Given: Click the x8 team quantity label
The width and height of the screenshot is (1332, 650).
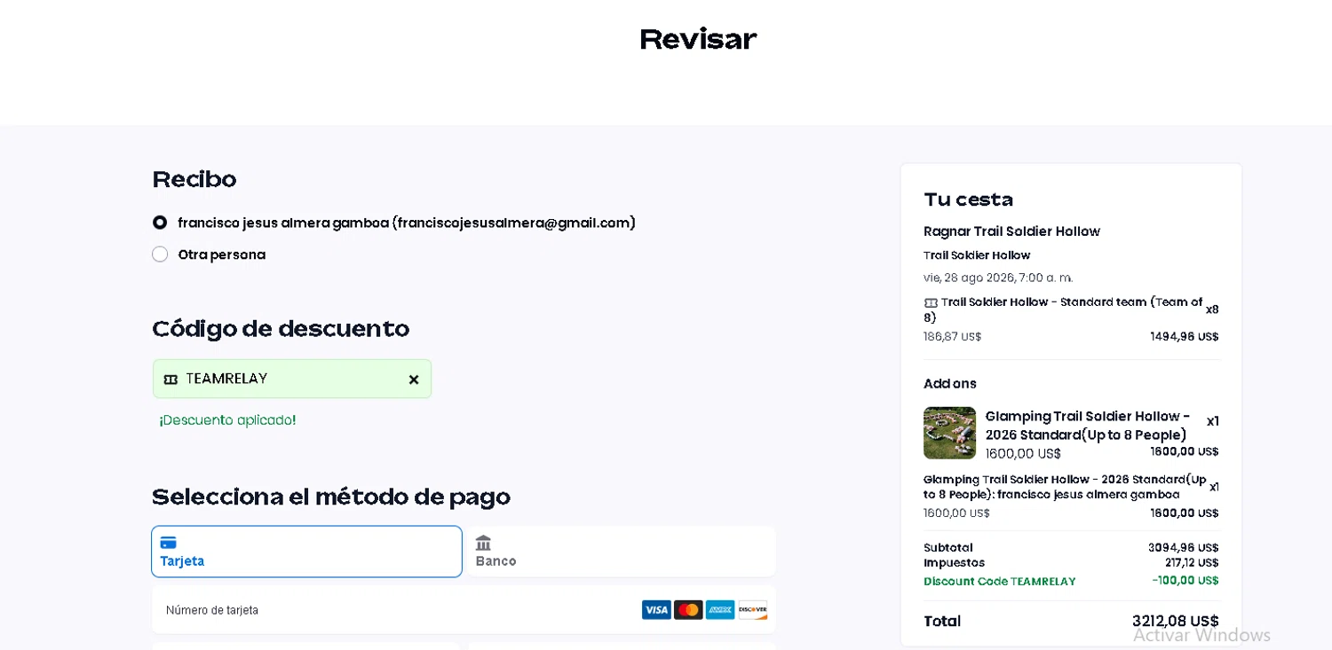Looking at the screenshot, I should click(x=1212, y=309).
